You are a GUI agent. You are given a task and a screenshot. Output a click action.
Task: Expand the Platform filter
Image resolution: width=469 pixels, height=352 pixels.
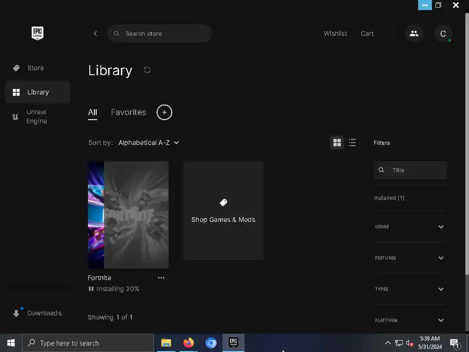410,320
